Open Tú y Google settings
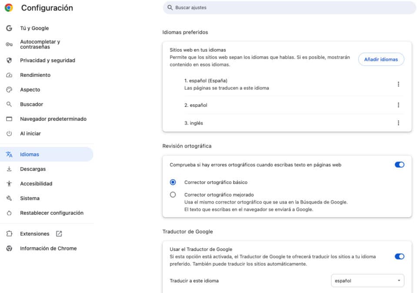 click(34, 28)
